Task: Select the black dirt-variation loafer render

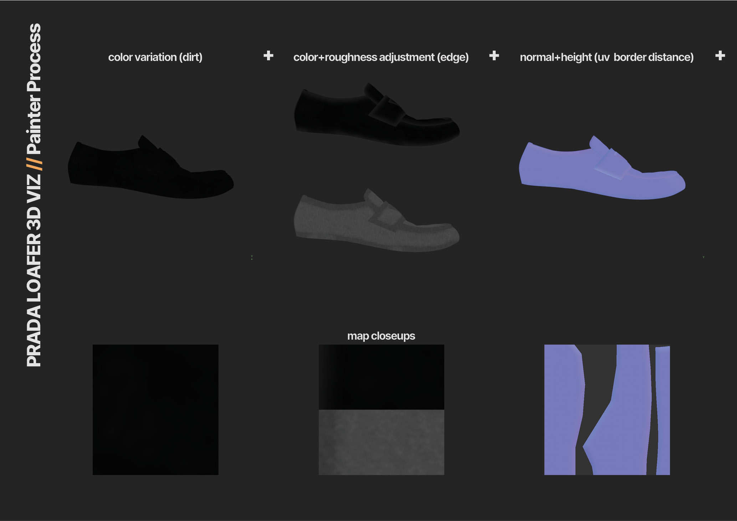Action: tap(150, 167)
